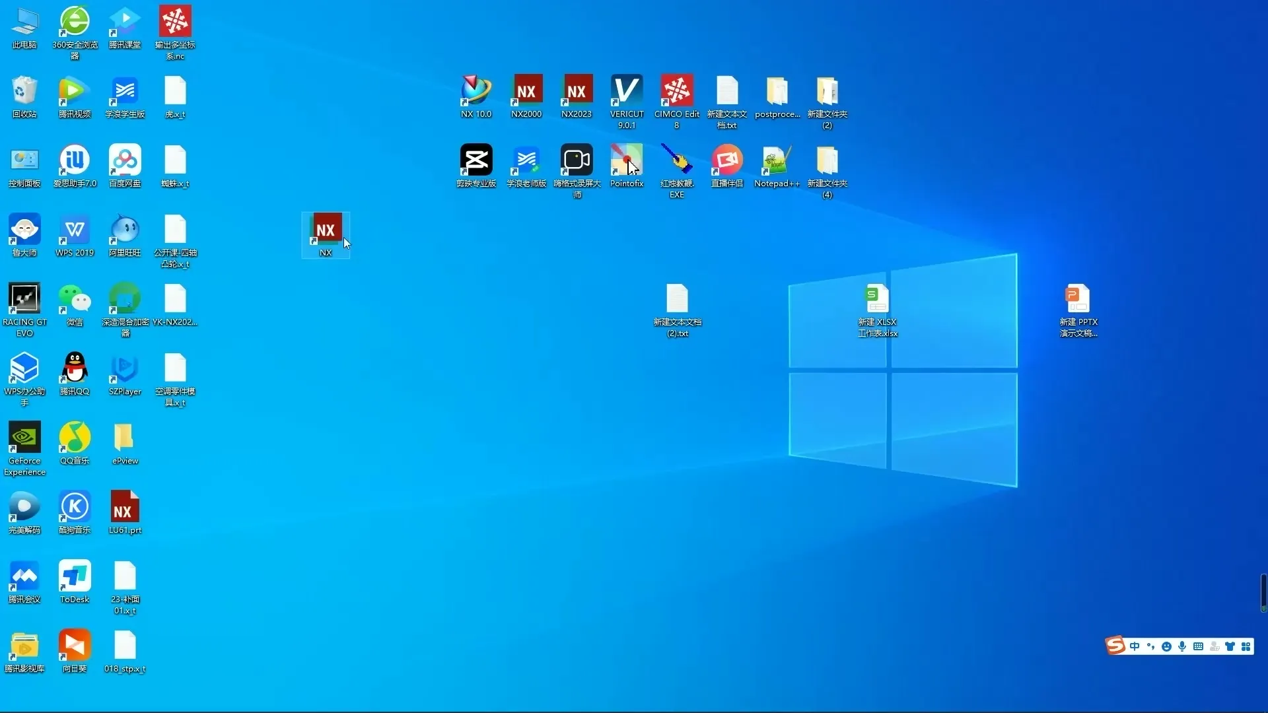Click the VERICUT 9.0.1 icon

coord(626,91)
